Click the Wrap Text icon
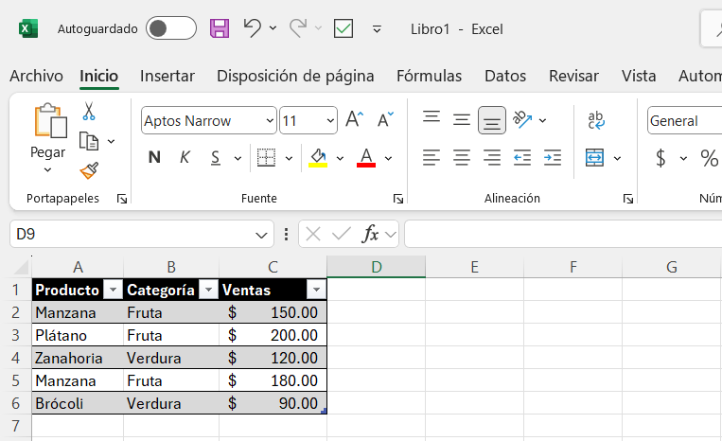The width and height of the screenshot is (722, 441). click(596, 120)
